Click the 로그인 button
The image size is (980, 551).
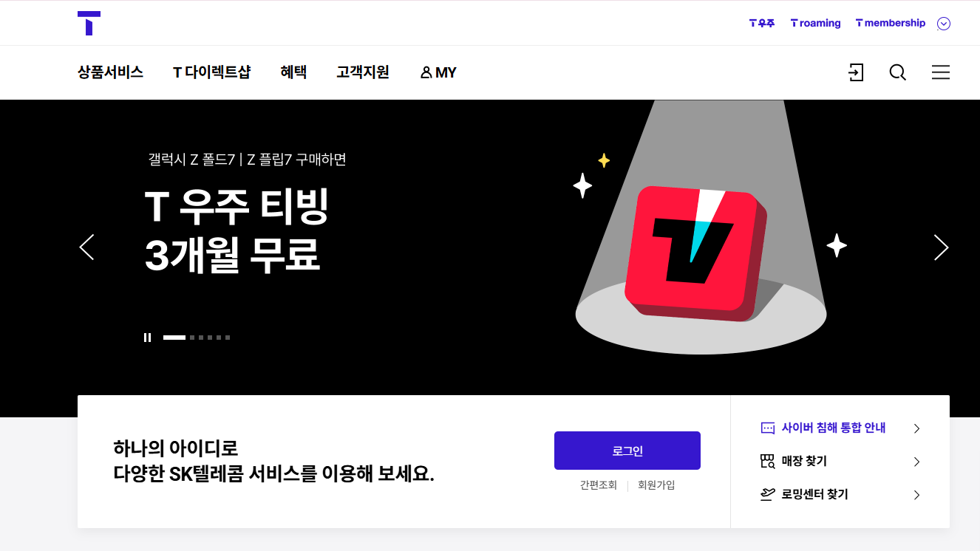tap(627, 451)
